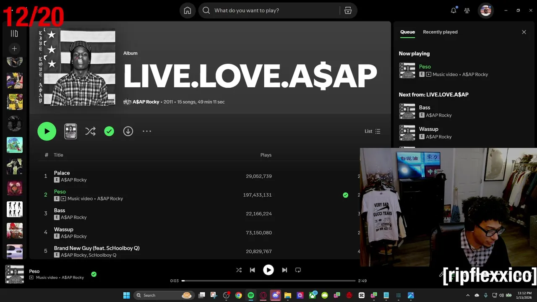Open the profile avatar menu
537x302 pixels.
(486, 10)
